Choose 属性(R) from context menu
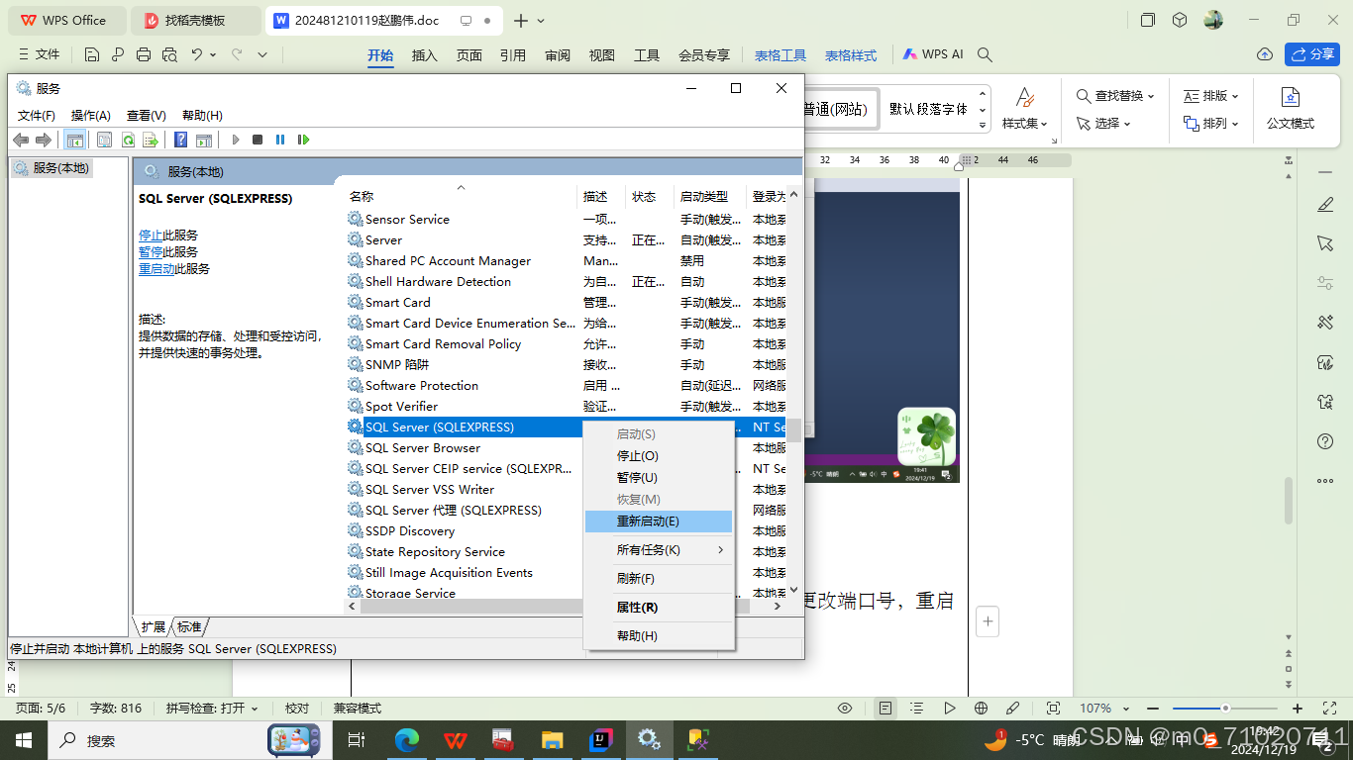The image size is (1353, 760). (x=659, y=608)
